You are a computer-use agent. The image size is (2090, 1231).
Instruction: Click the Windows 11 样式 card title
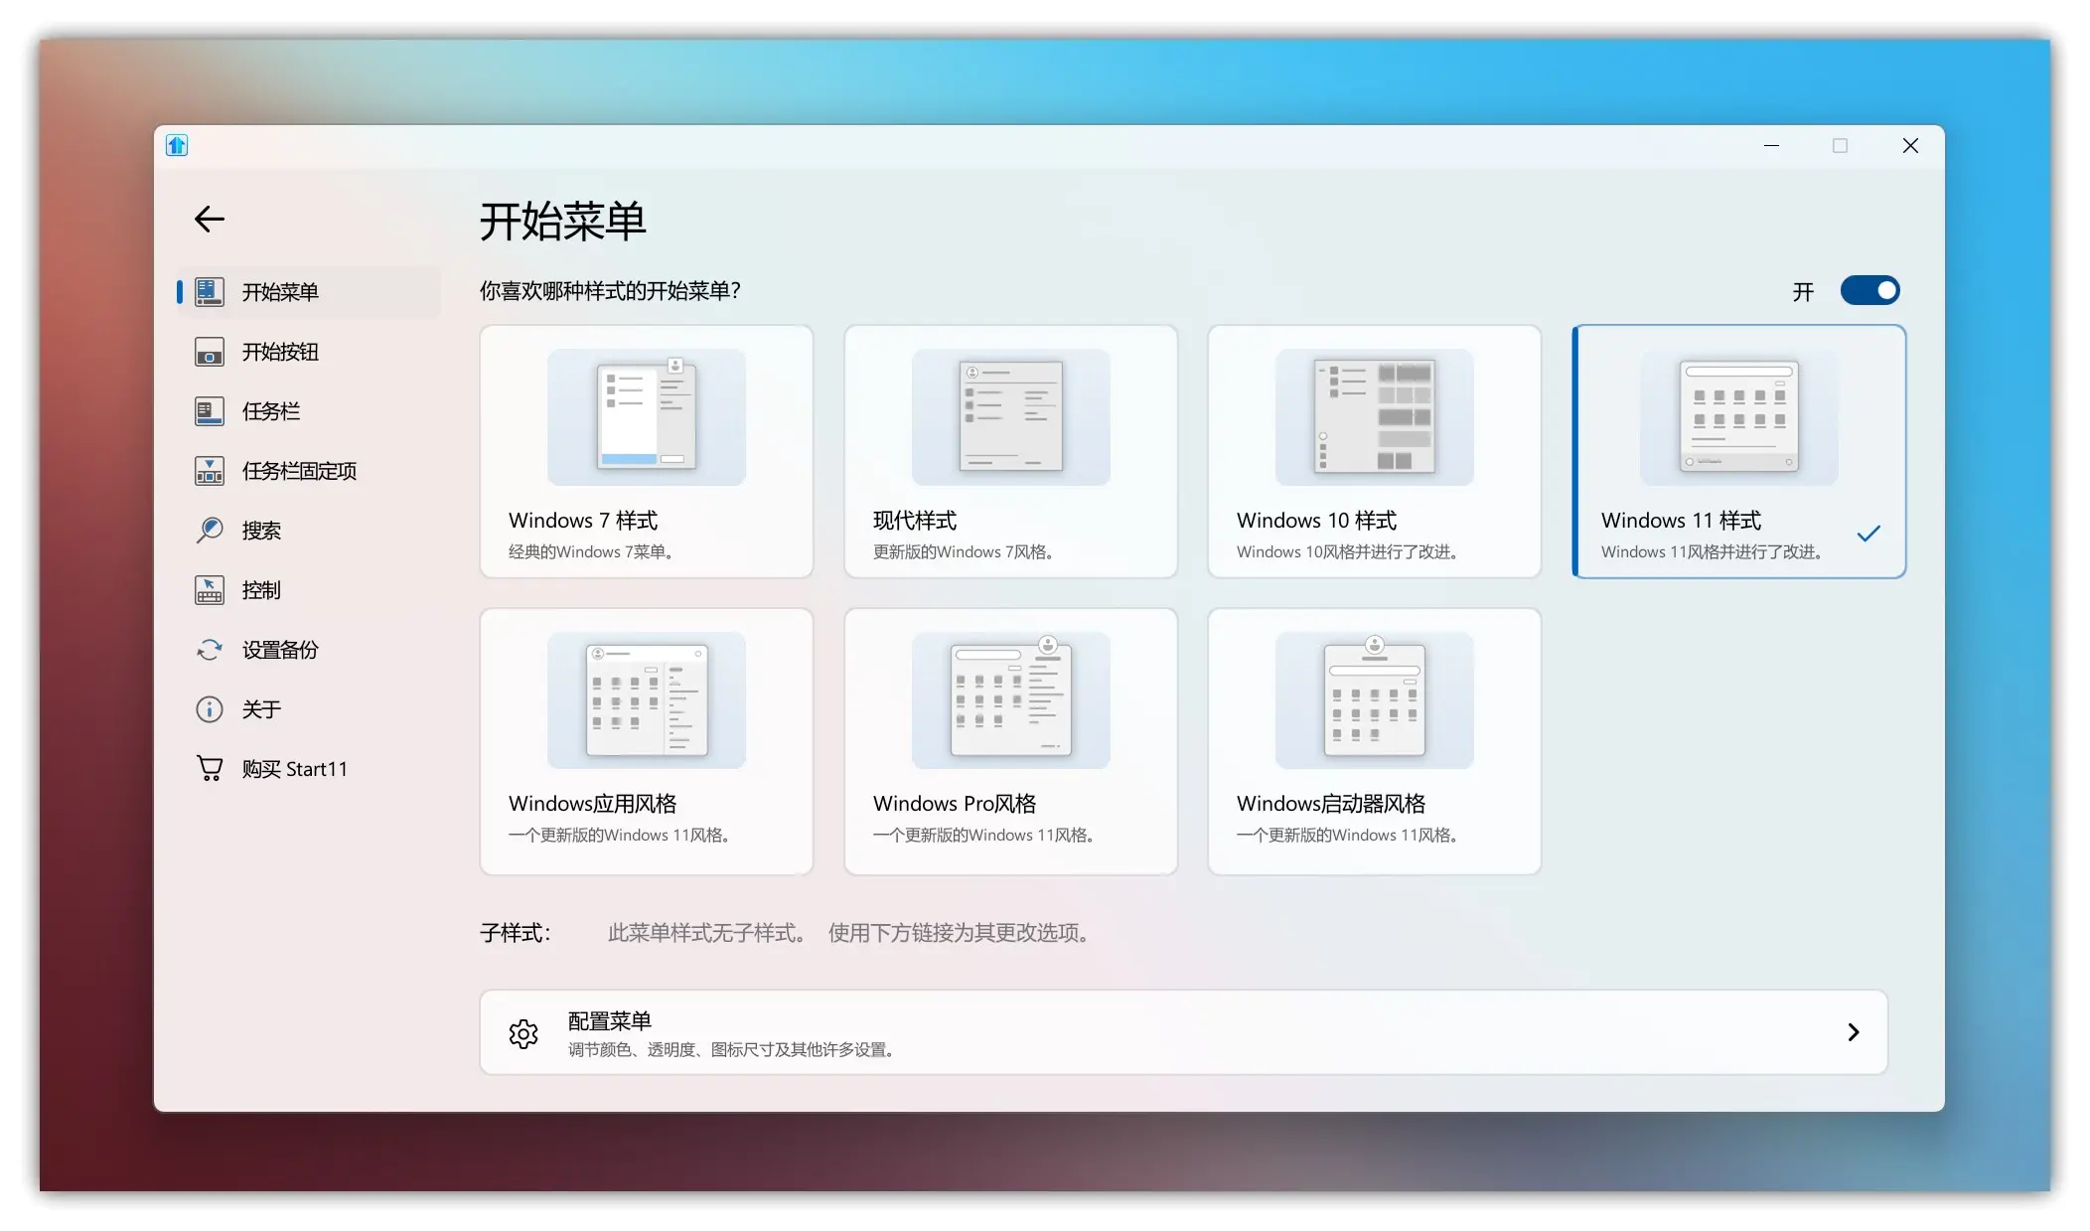coord(1681,521)
